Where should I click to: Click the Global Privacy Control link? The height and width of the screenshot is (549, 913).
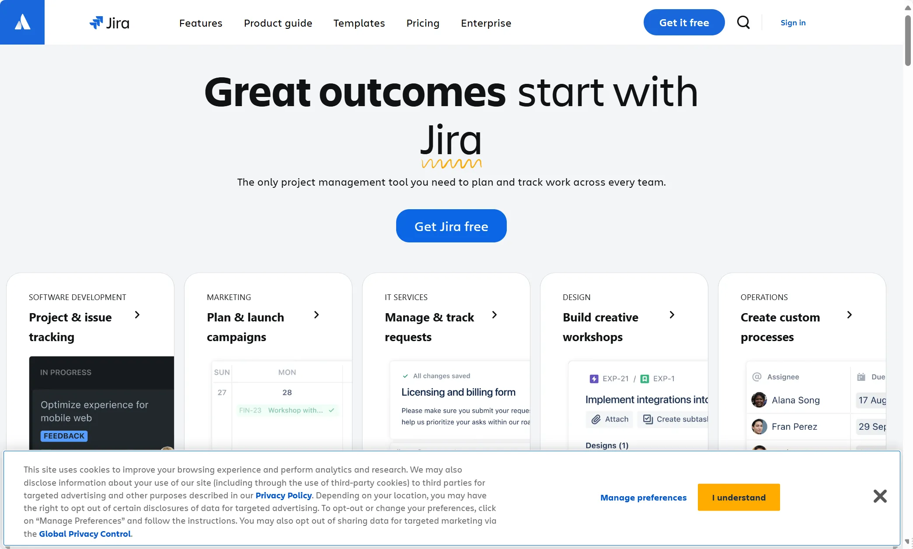coord(84,533)
